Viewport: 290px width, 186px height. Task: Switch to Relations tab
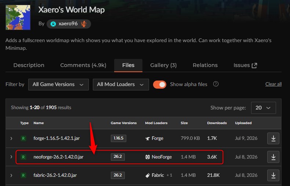click(205, 65)
